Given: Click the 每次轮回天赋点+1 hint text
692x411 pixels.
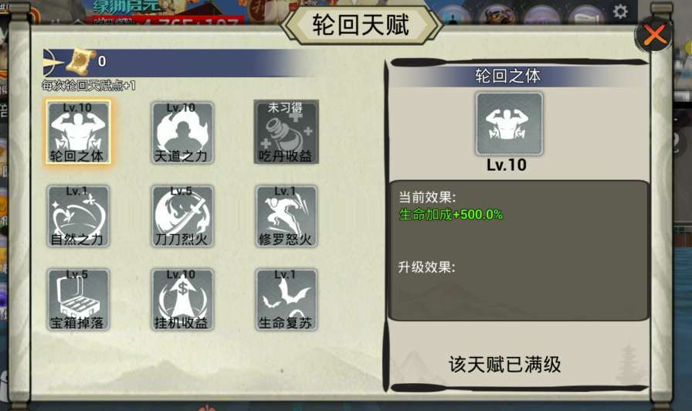Looking at the screenshot, I should [89, 85].
